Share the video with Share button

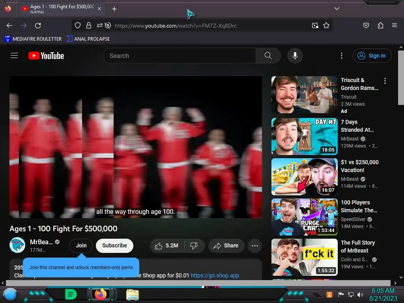click(x=226, y=245)
